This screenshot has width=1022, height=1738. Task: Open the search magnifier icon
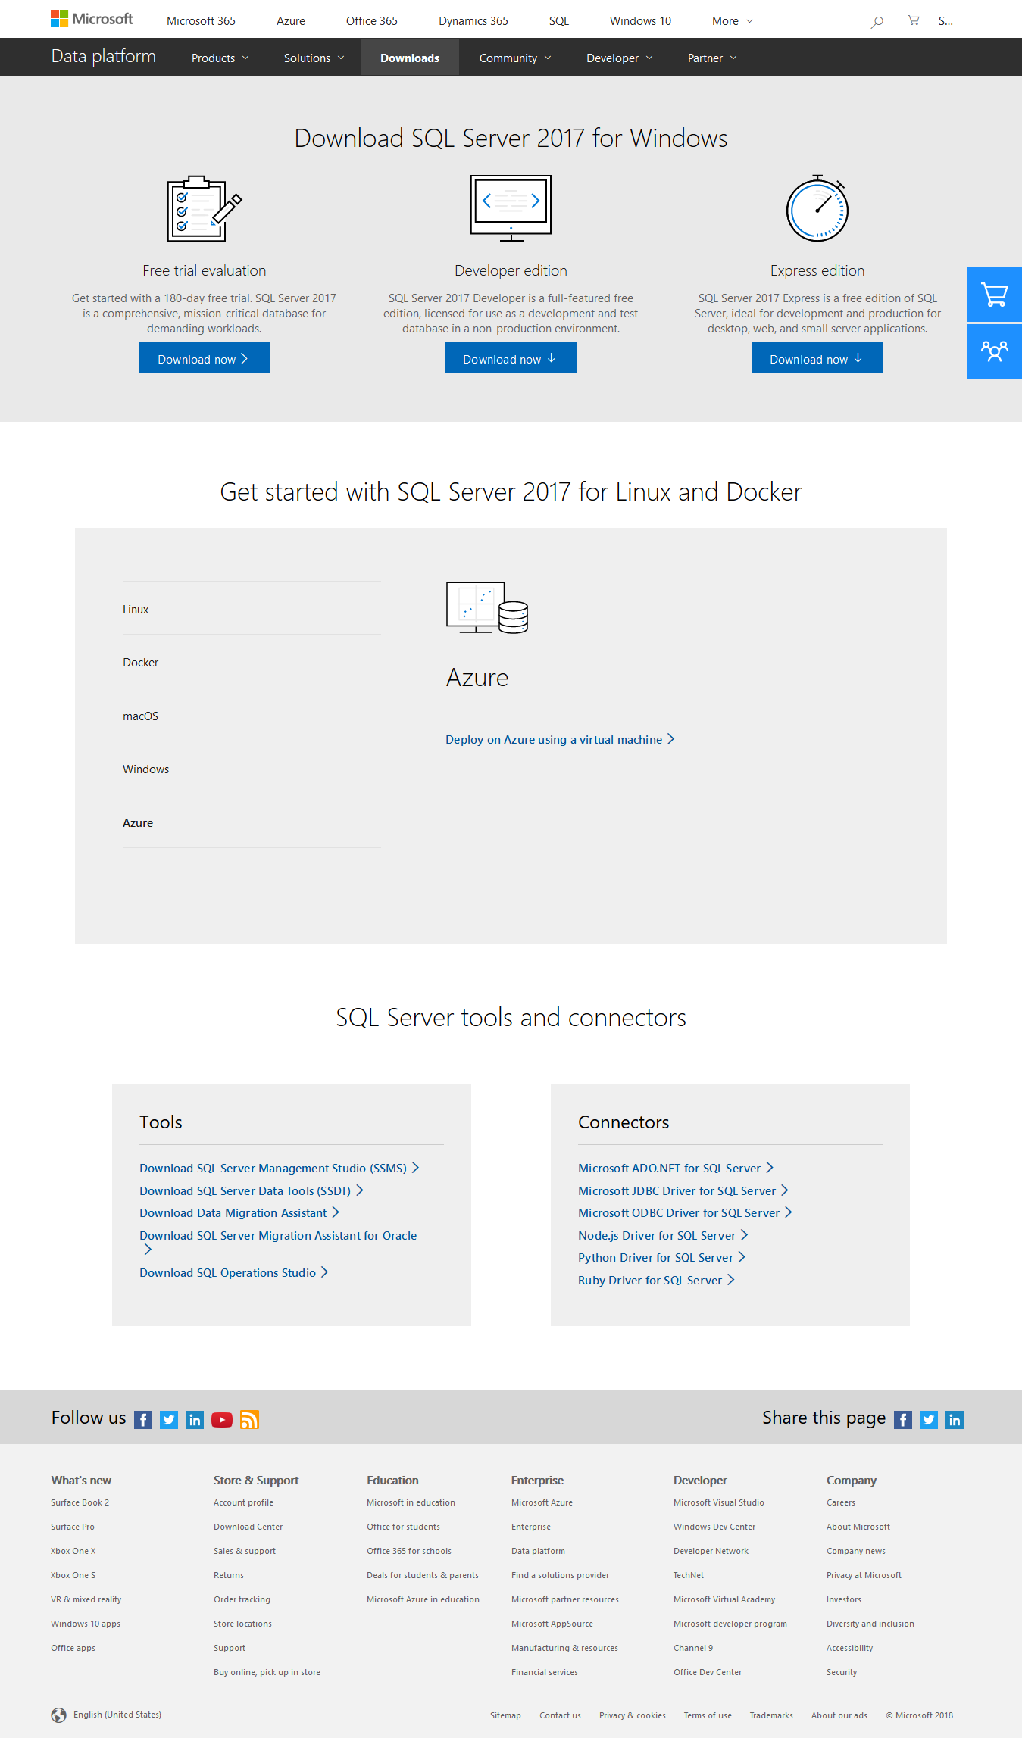(877, 21)
